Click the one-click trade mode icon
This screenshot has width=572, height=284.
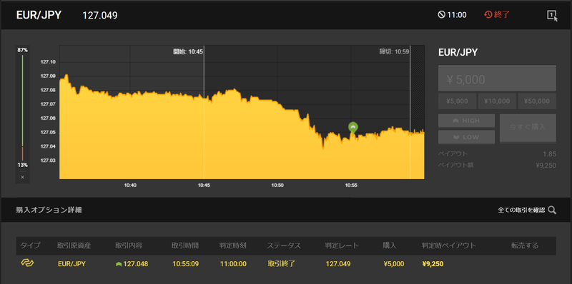click(552, 15)
